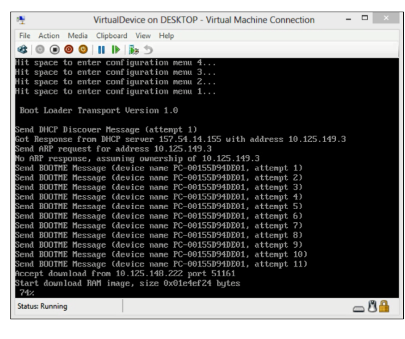Click the configuration menu 1... line
The height and width of the screenshot is (339, 405).
click(116, 91)
